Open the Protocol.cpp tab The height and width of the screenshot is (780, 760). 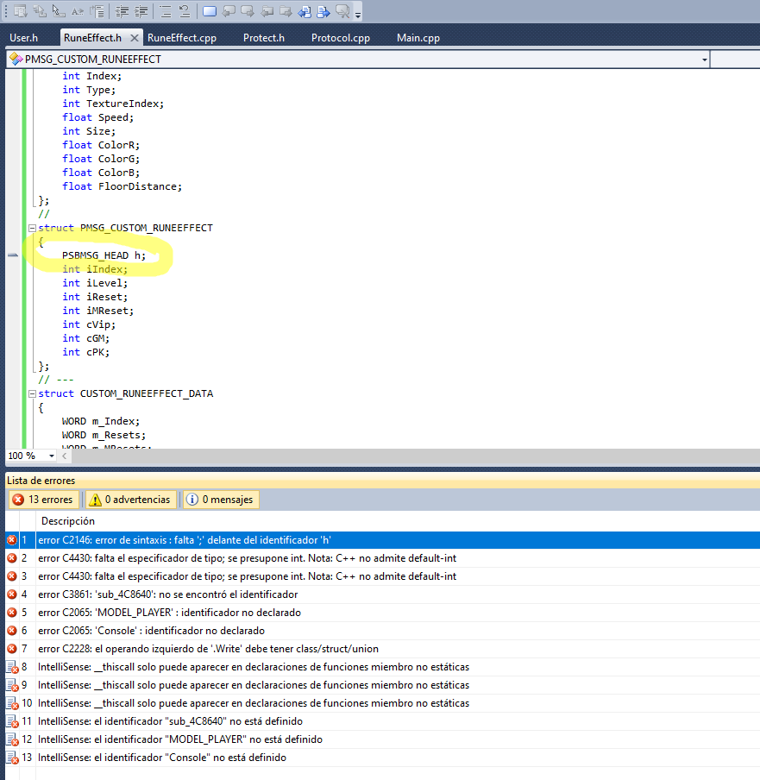pos(341,38)
